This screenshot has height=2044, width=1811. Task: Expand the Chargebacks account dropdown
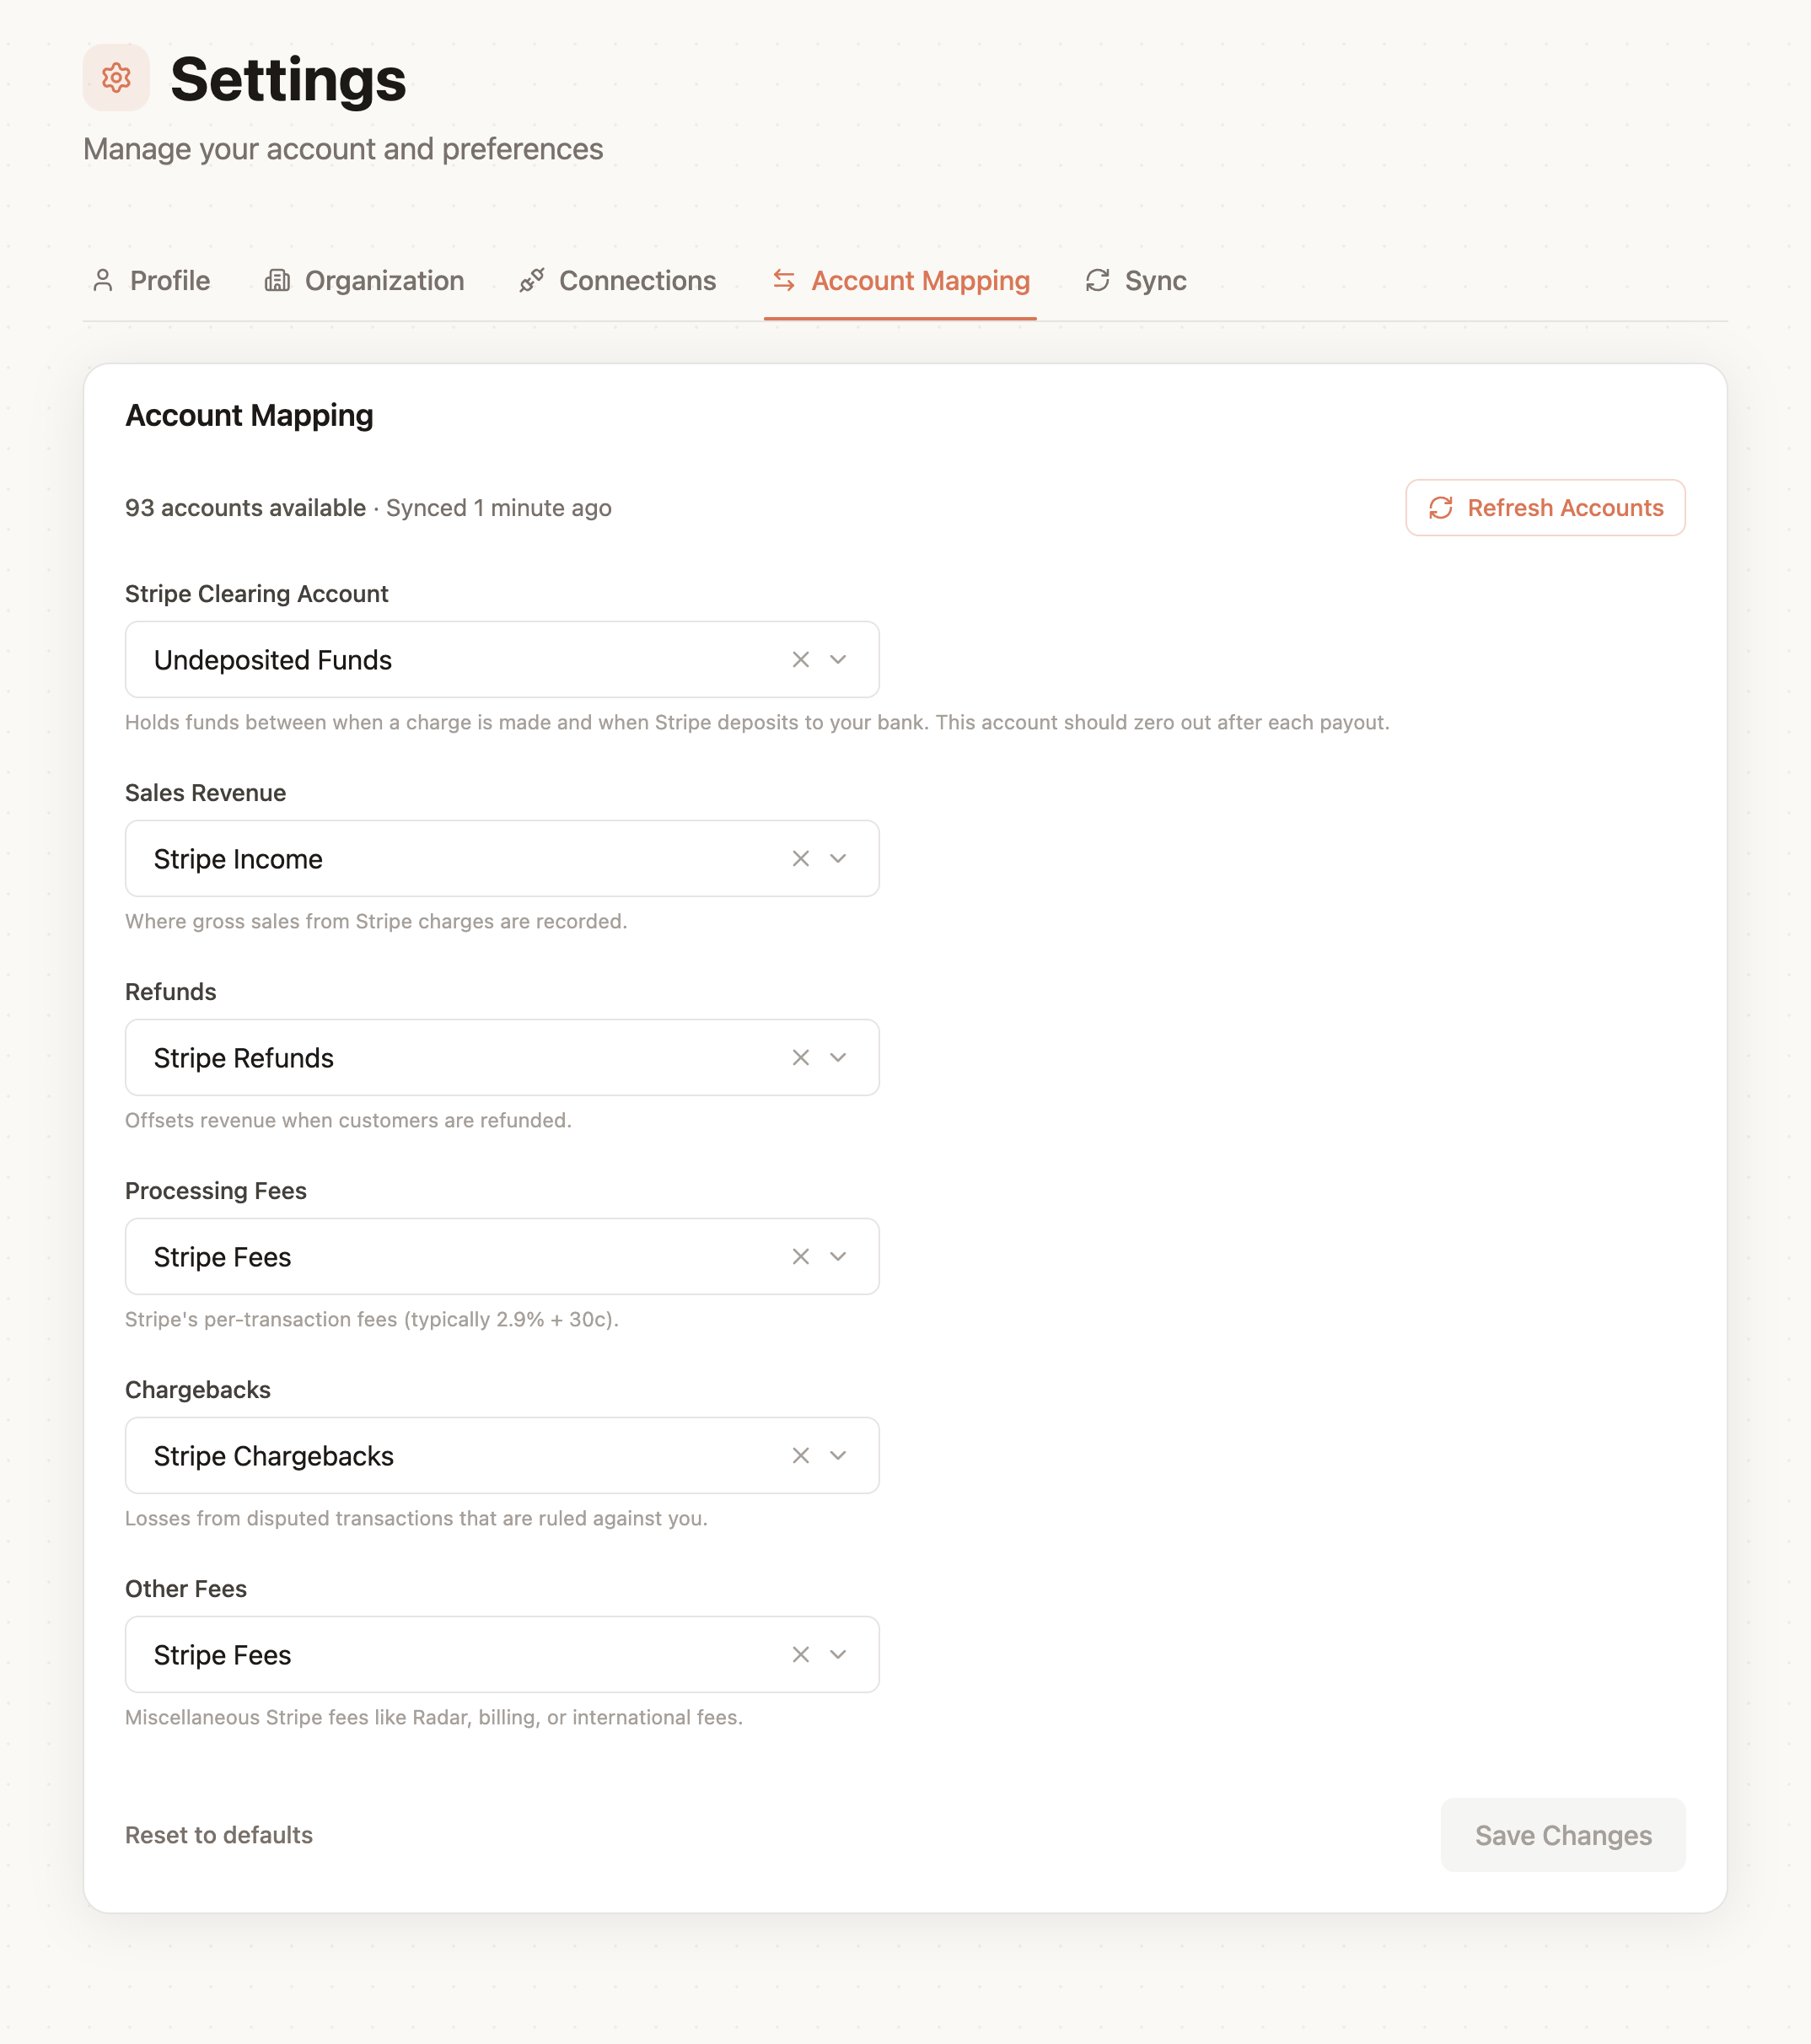click(x=839, y=1455)
